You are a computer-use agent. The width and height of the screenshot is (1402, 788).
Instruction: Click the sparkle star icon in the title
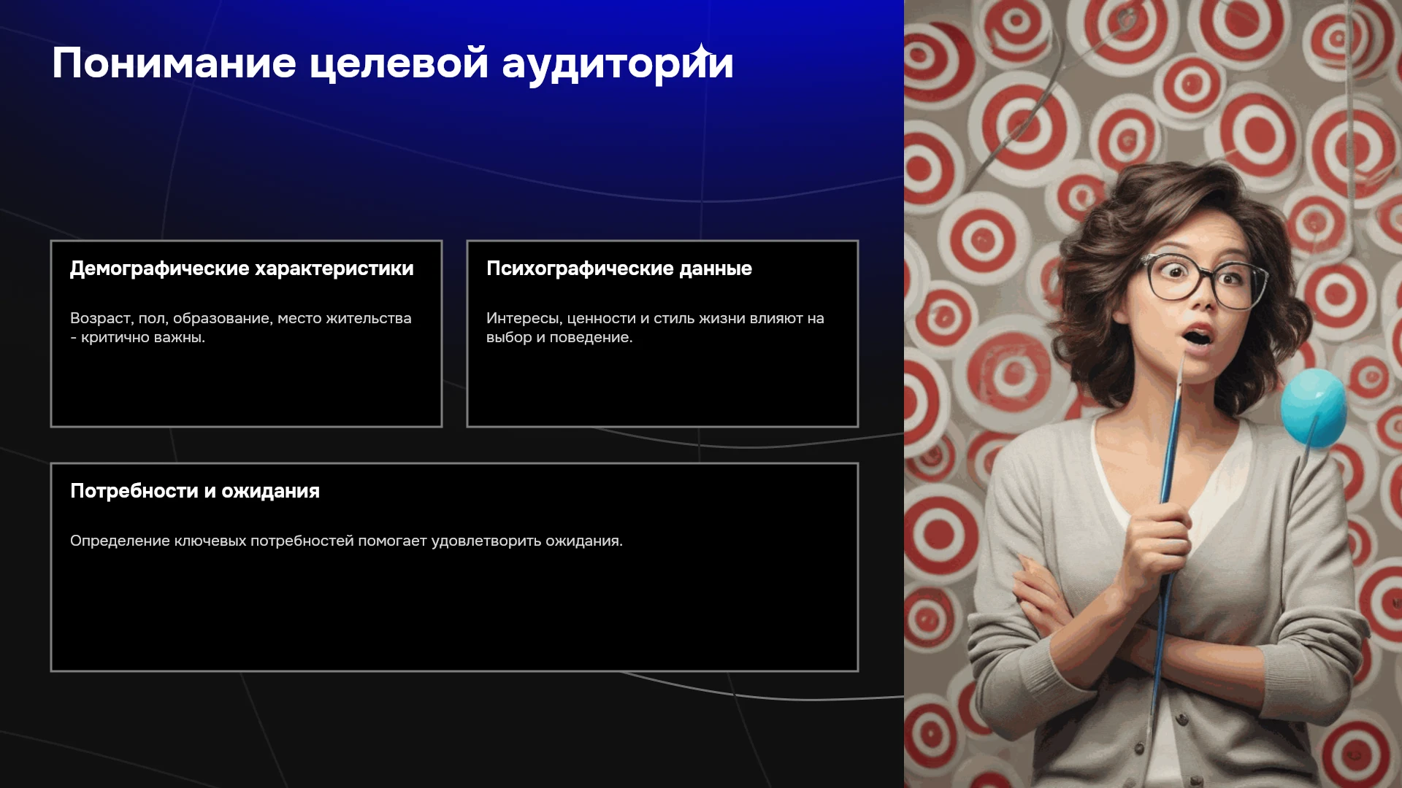pyautogui.click(x=701, y=53)
